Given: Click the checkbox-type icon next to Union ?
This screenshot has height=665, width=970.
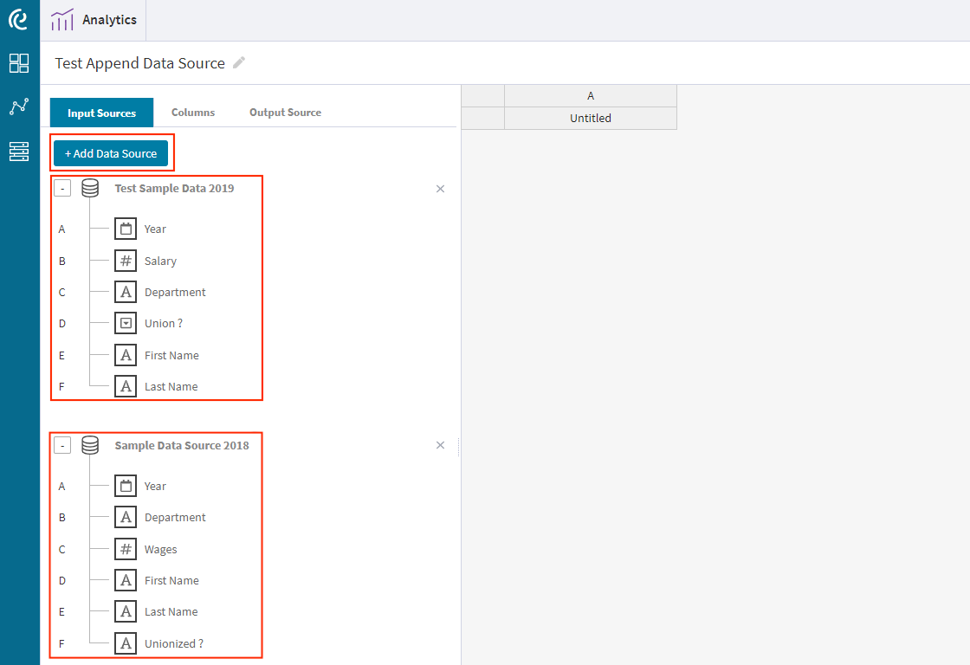Looking at the screenshot, I should point(126,323).
